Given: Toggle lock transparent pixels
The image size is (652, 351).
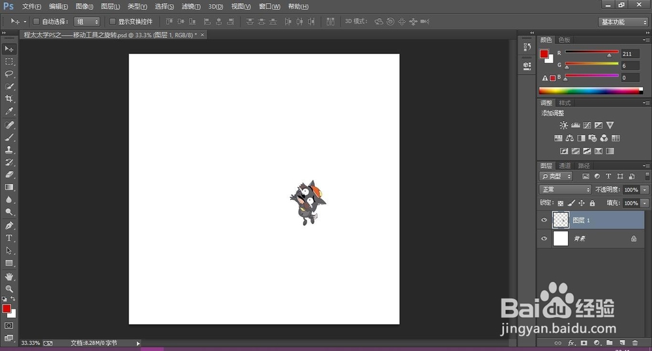Looking at the screenshot, I should tap(561, 203).
